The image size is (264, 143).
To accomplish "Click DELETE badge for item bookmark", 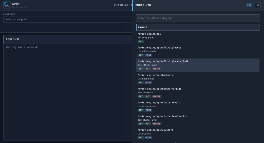I will pyautogui.click(x=156, y=96).
